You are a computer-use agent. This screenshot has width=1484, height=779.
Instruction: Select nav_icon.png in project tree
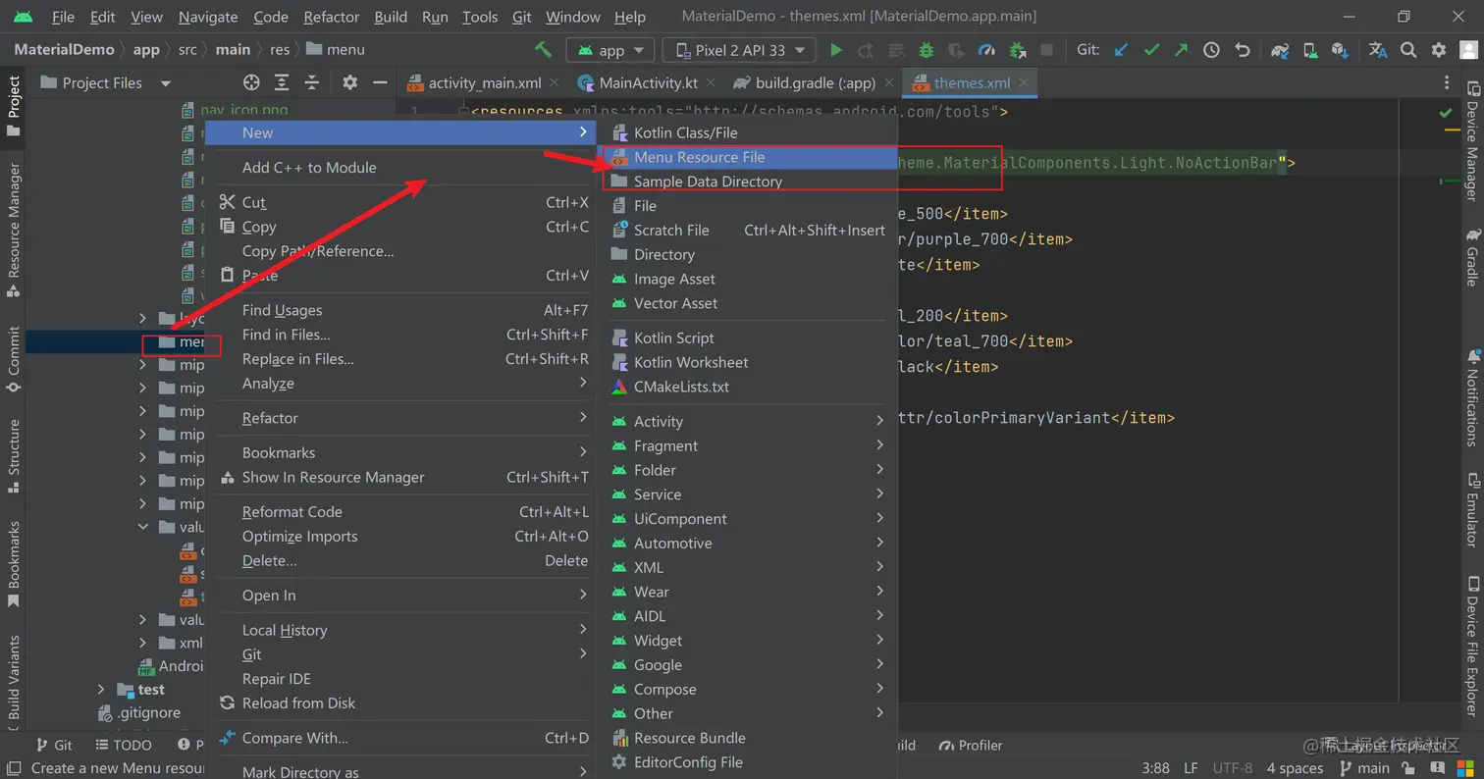[x=234, y=111]
